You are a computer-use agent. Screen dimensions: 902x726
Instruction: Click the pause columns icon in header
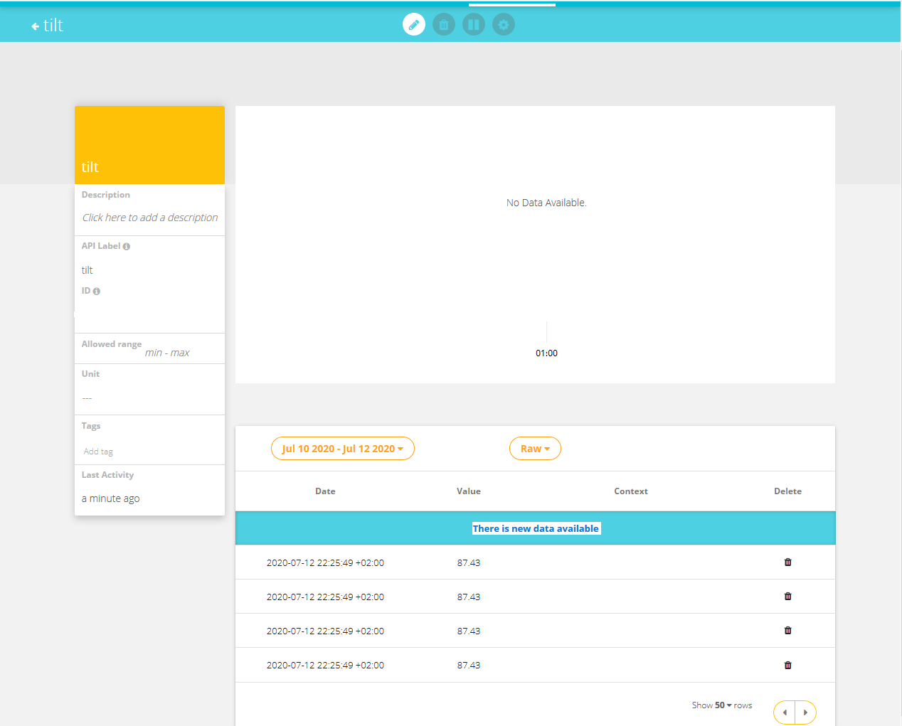coord(474,25)
